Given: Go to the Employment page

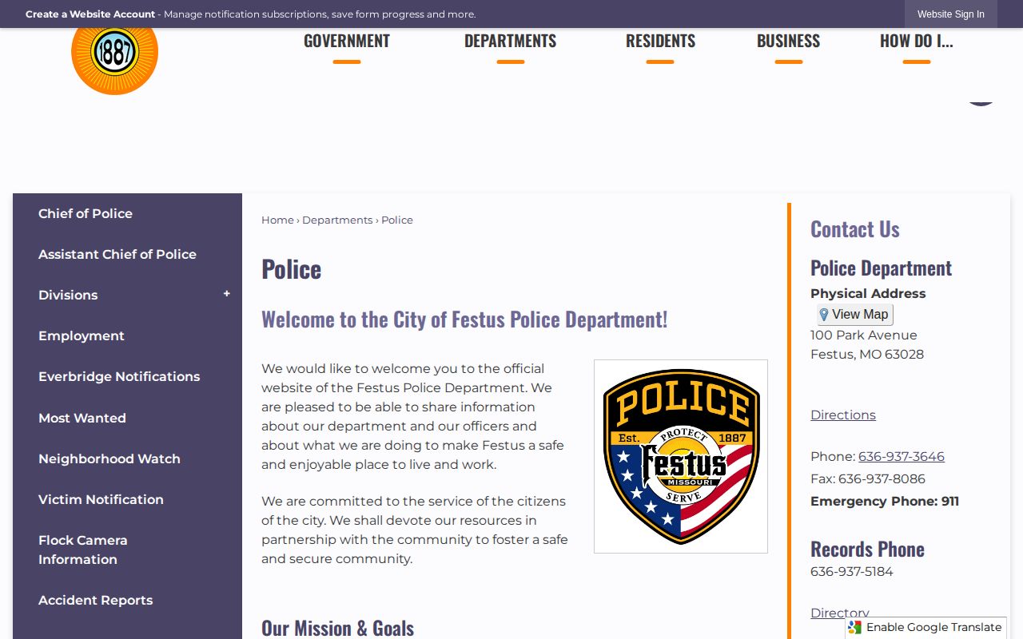Looking at the screenshot, I should coord(82,335).
